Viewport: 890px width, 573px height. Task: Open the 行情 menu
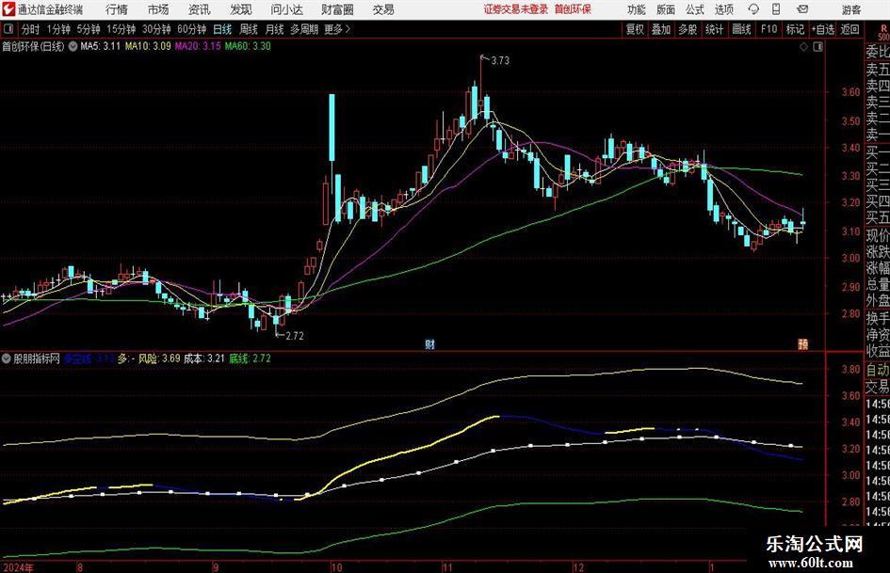(117, 9)
